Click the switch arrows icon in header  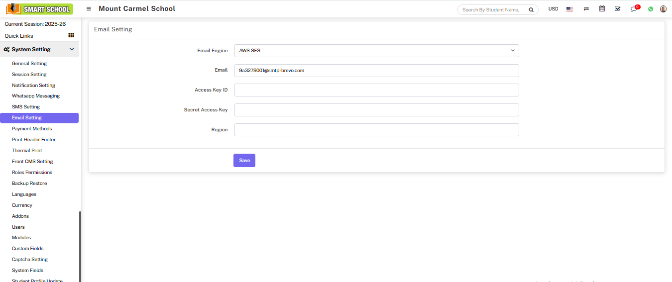(586, 9)
